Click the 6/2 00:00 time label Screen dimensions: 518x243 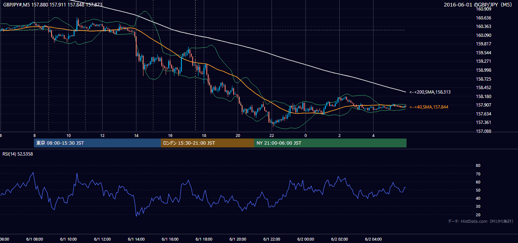306,239
